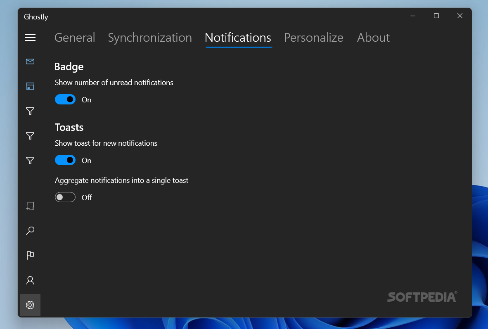Open the search magnifier icon
The width and height of the screenshot is (488, 329).
30,231
